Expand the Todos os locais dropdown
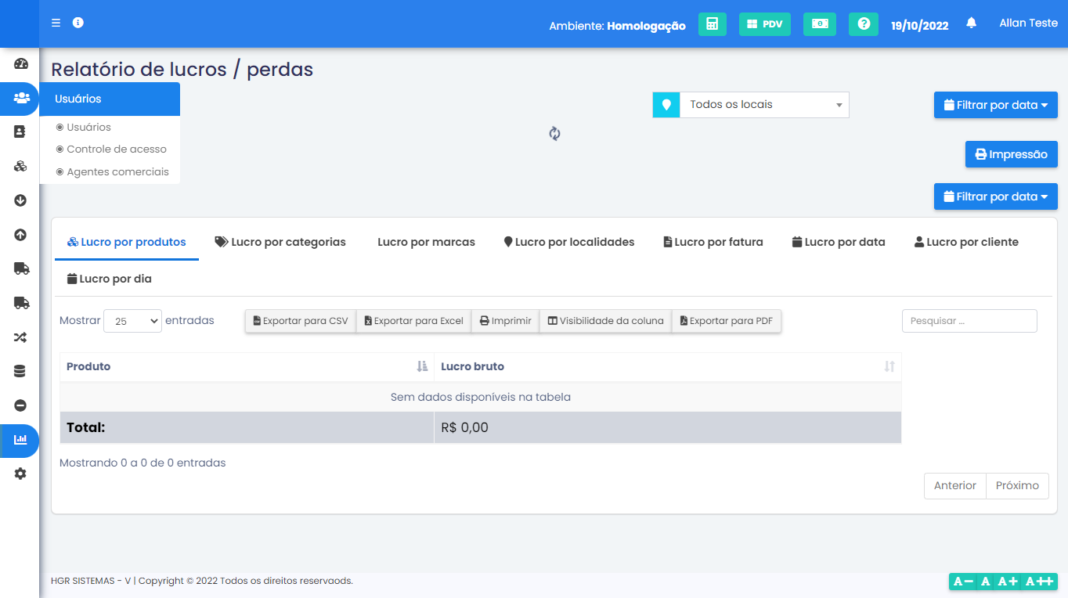Screen dimensions: 1068x598 (763, 105)
